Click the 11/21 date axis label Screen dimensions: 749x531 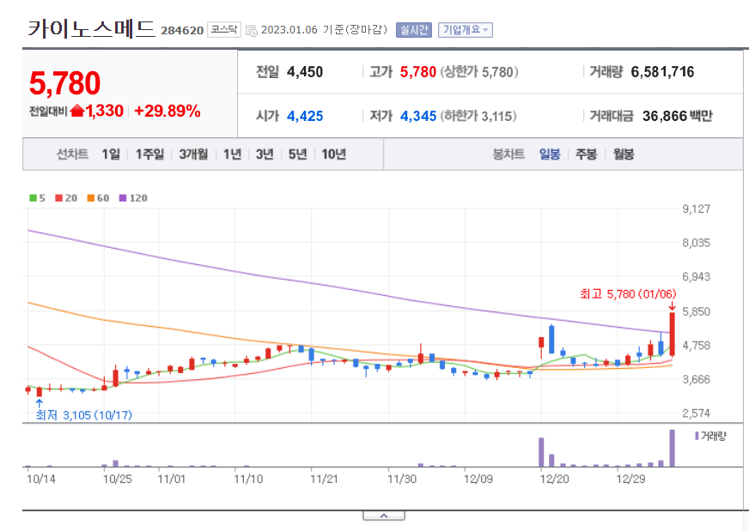[x=325, y=479]
